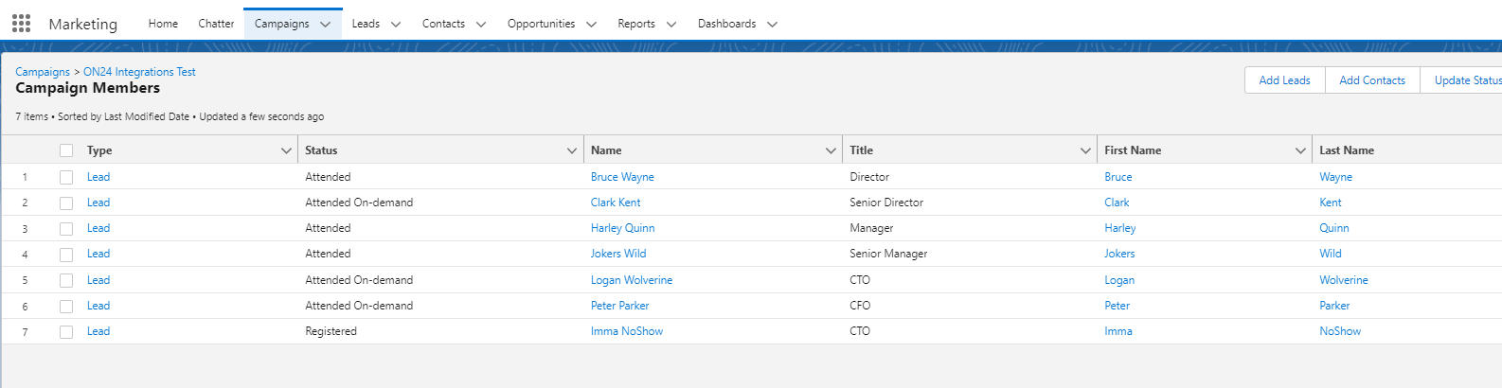Click the Add Leads button
Image resolution: width=1502 pixels, height=388 pixels.
(x=1284, y=80)
